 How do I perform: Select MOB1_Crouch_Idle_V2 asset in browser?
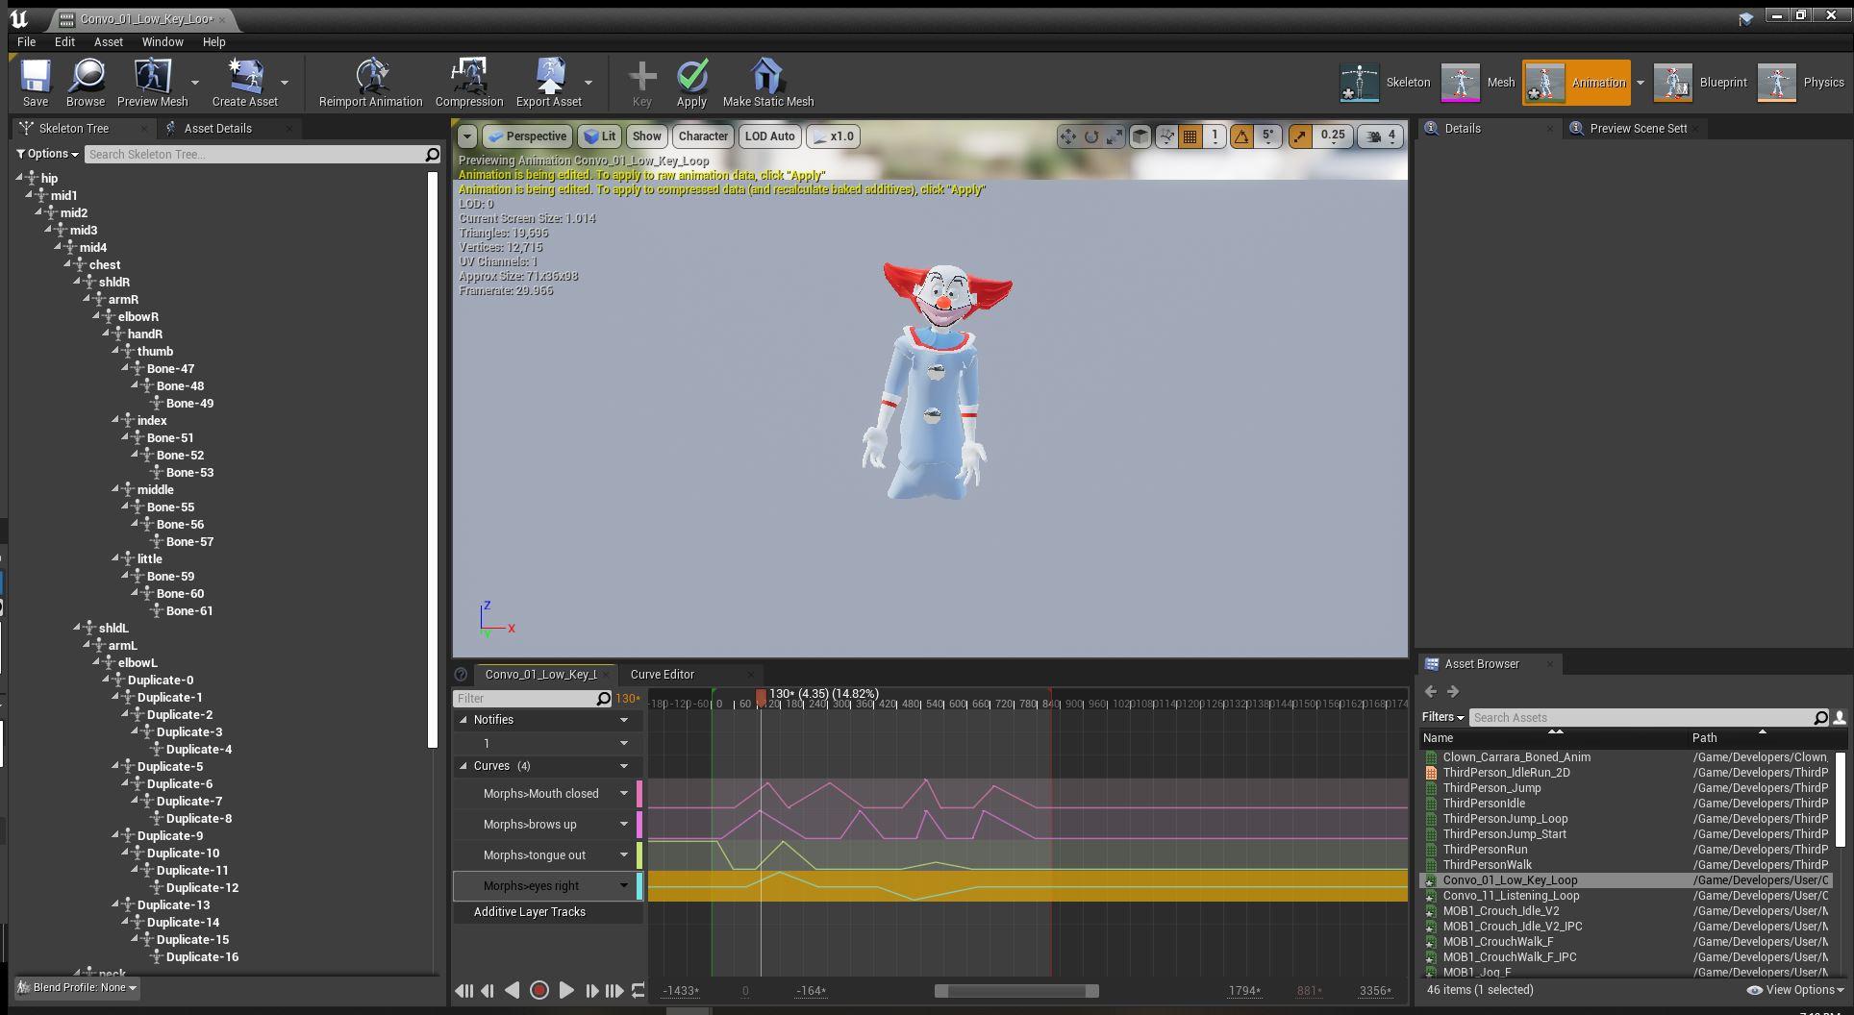tap(1501, 911)
